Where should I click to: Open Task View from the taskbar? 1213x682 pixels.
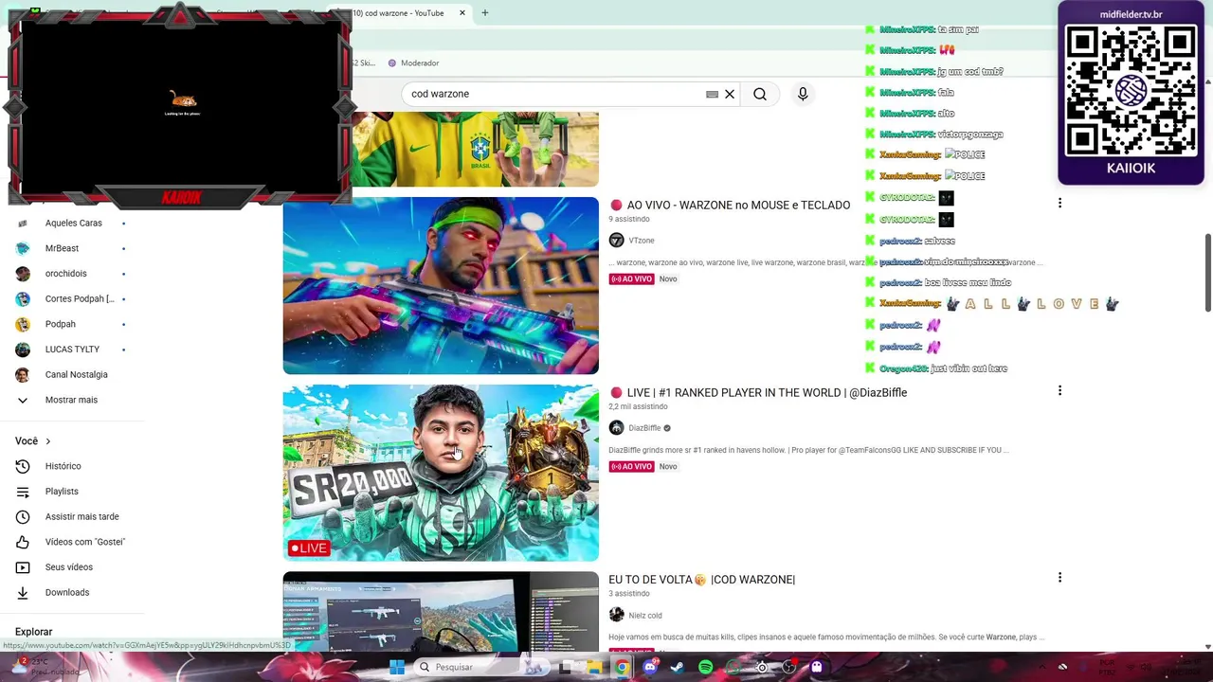point(566,667)
